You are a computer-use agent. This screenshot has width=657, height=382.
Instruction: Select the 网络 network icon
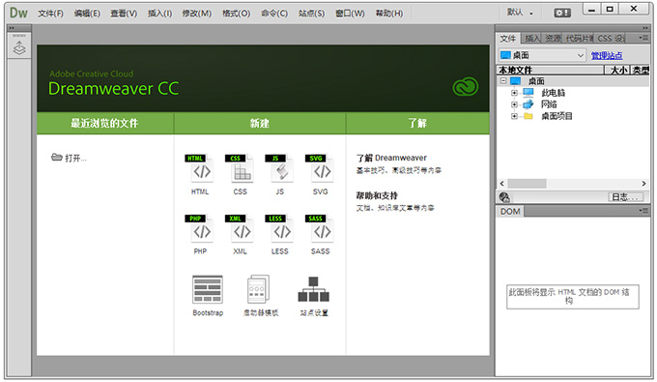click(528, 104)
